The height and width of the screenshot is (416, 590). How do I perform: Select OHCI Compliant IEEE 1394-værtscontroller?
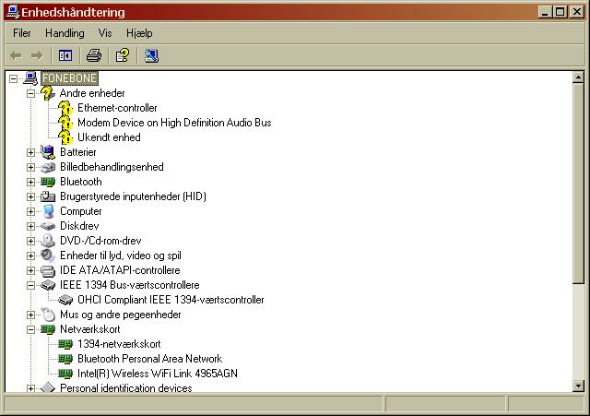[171, 300]
